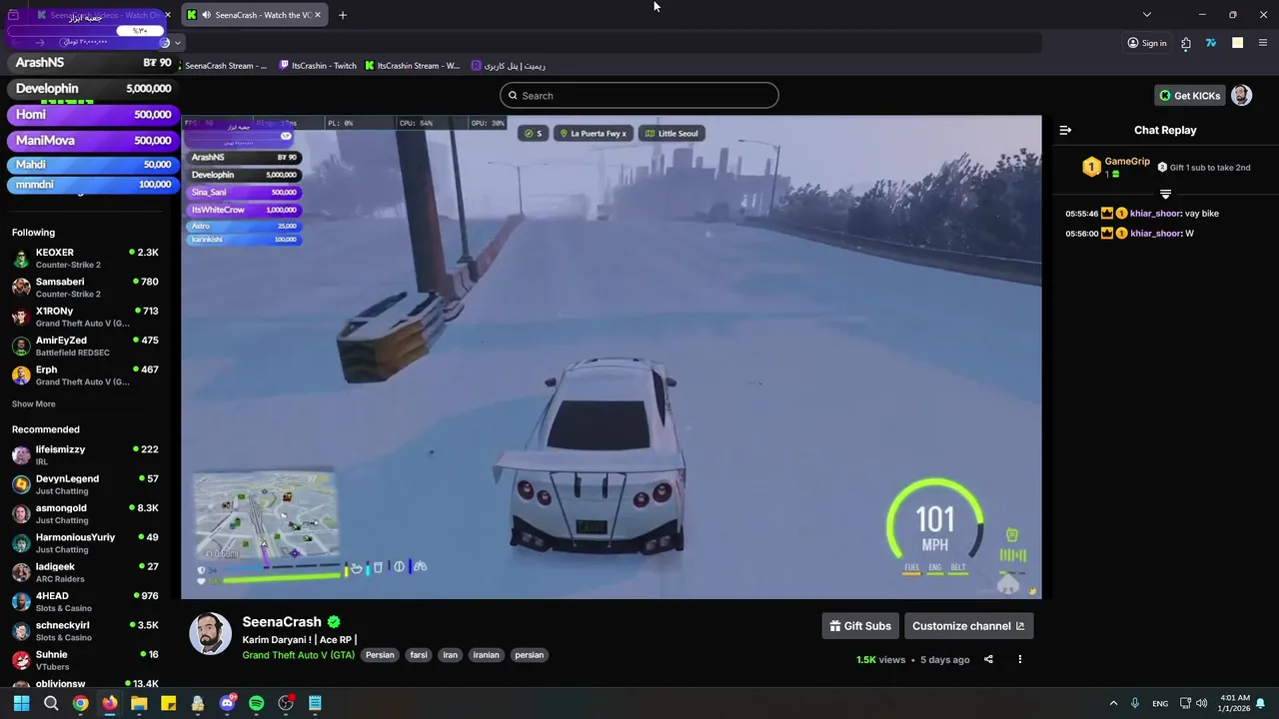Show hidden system tray icons
The width and height of the screenshot is (1279, 719).
tap(1113, 703)
